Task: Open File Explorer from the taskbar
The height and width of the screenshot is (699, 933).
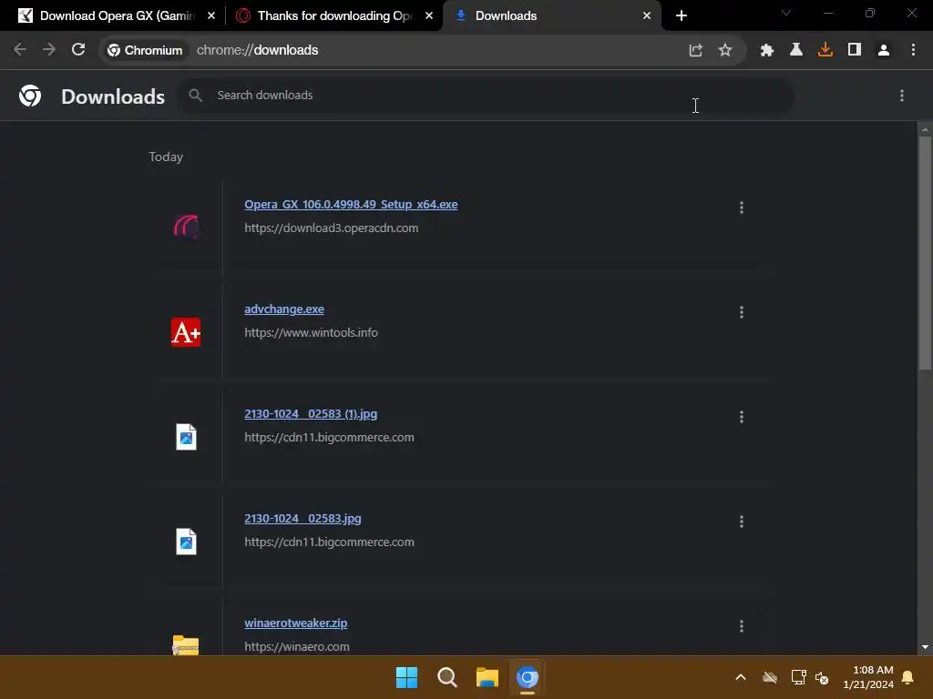Action: click(487, 677)
